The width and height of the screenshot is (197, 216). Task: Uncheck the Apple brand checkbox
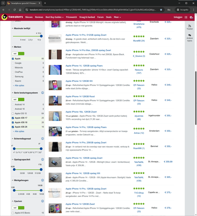coord(13,59)
